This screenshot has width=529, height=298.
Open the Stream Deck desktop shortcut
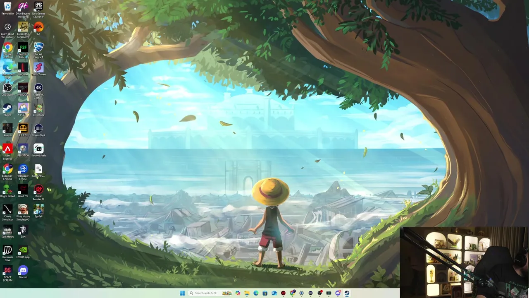click(x=38, y=130)
